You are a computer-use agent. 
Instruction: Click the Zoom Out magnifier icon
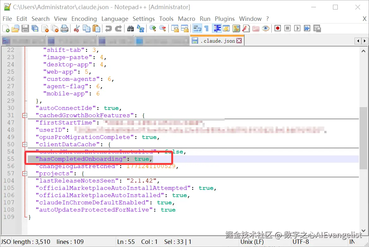click(x=163, y=28)
